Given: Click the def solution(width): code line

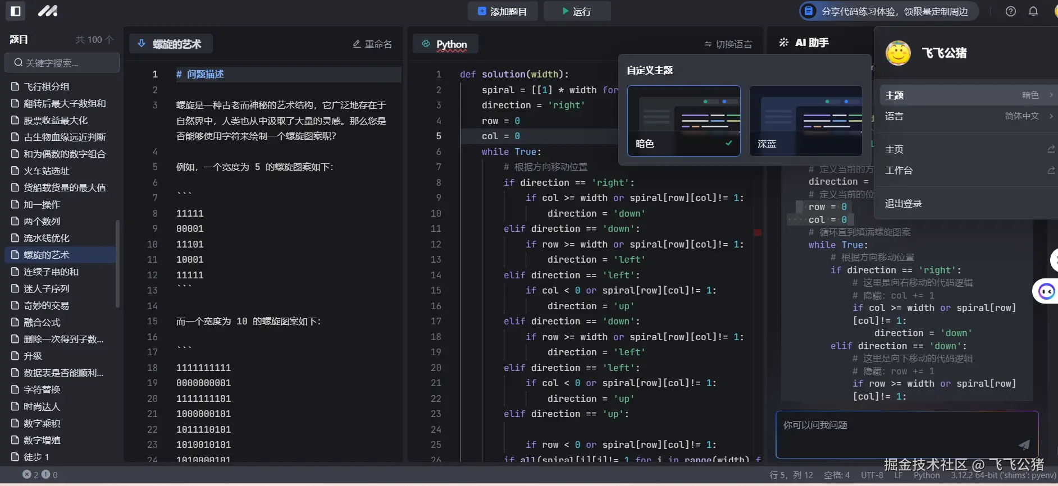Looking at the screenshot, I should pos(514,74).
